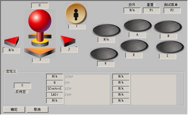Set right-column N/A key in the LControl row
This screenshot has width=188, height=115.
click(x=121, y=89)
